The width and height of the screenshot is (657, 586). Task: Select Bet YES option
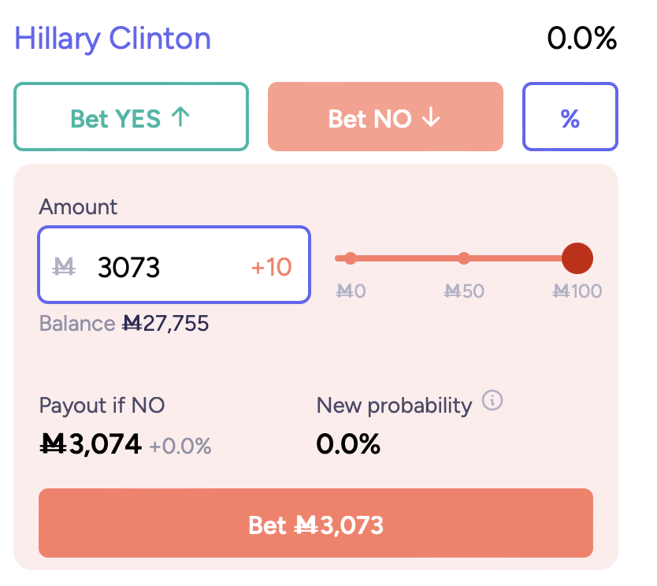(131, 117)
